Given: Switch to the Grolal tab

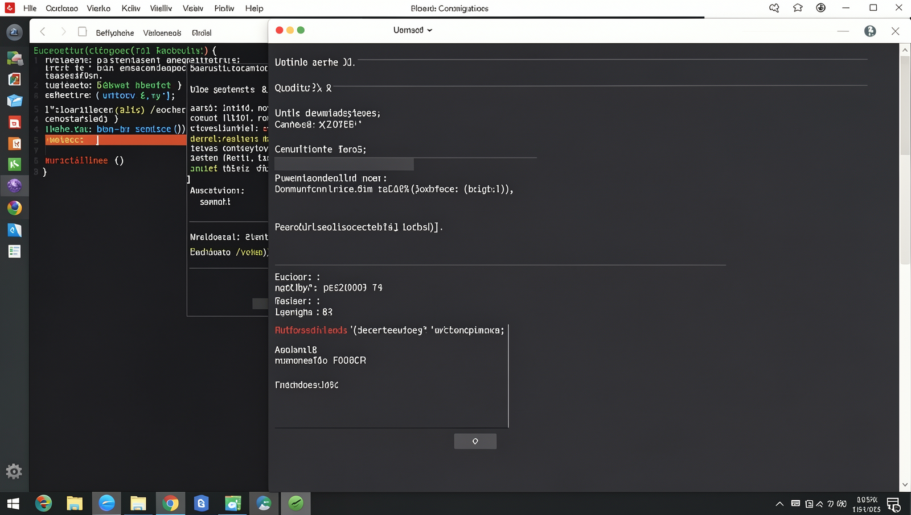Looking at the screenshot, I should click(x=202, y=33).
